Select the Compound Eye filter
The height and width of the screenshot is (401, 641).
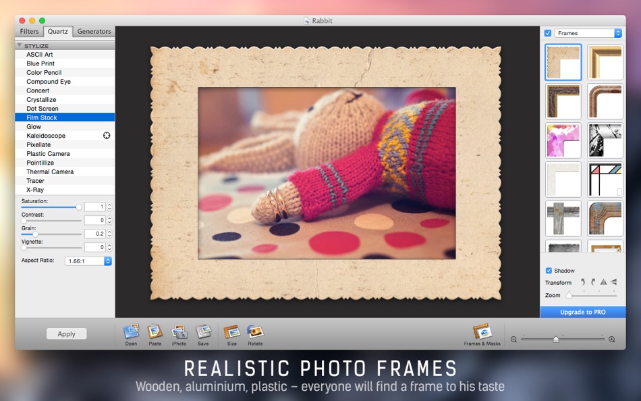click(x=65, y=82)
